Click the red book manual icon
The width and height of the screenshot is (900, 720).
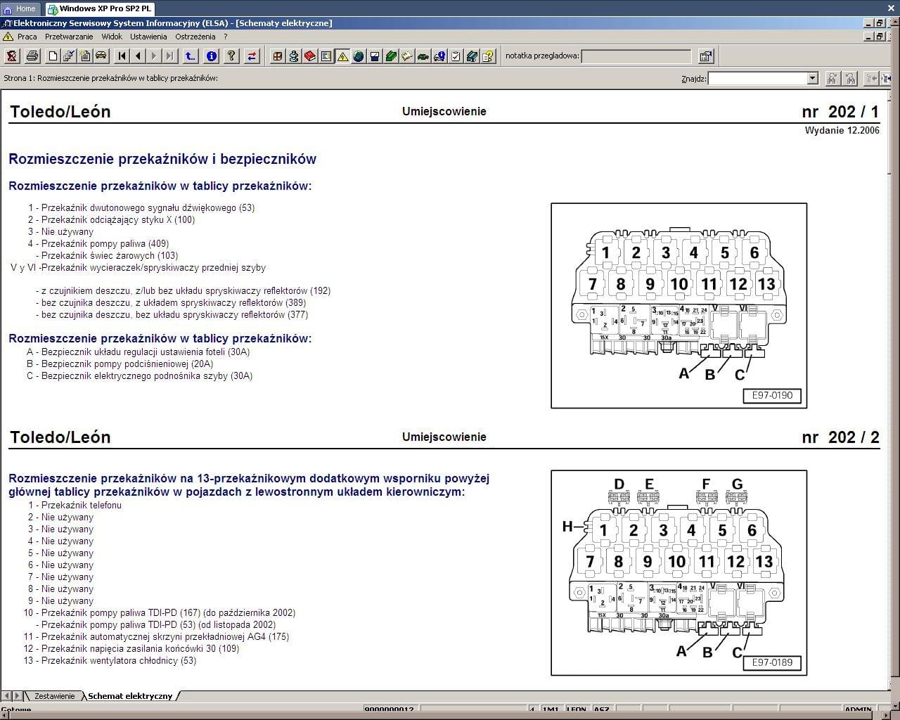pyautogui.click(x=310, y=56)
